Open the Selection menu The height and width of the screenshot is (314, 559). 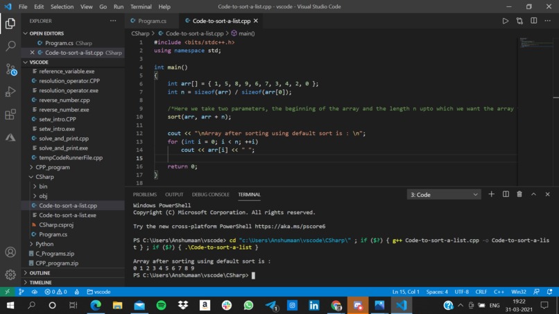(x=62, y=6)
